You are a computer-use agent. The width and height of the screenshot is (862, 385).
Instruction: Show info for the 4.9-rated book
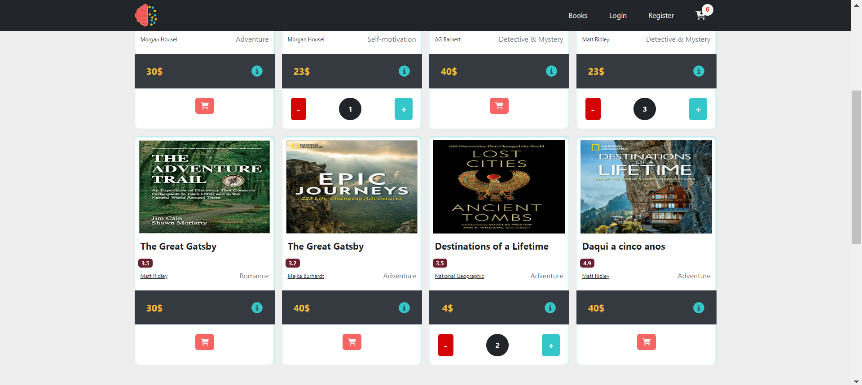699,308
